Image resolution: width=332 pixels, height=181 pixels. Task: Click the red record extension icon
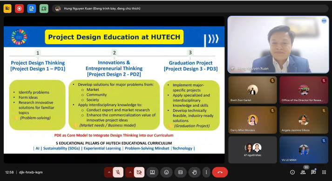click(x=19, y=9)
